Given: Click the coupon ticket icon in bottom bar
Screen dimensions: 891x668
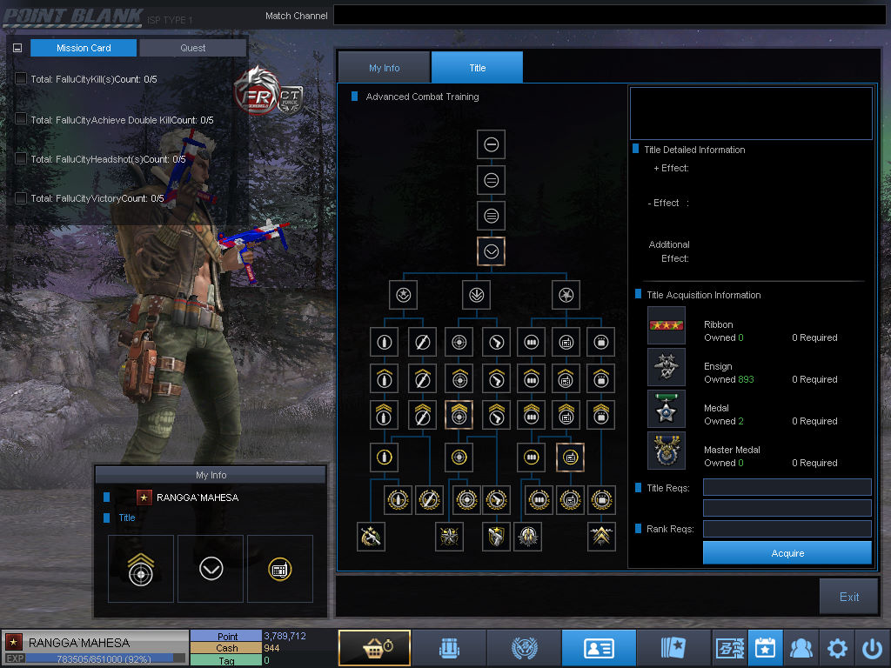Looking at the screenshot, I should (728, 648).
